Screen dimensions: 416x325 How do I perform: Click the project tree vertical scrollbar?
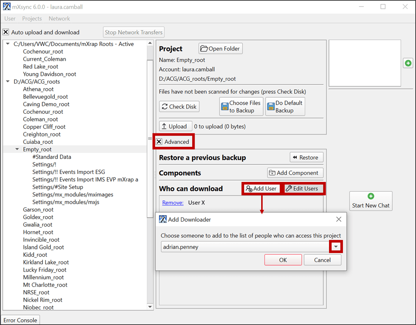click(x=150, y=138)
